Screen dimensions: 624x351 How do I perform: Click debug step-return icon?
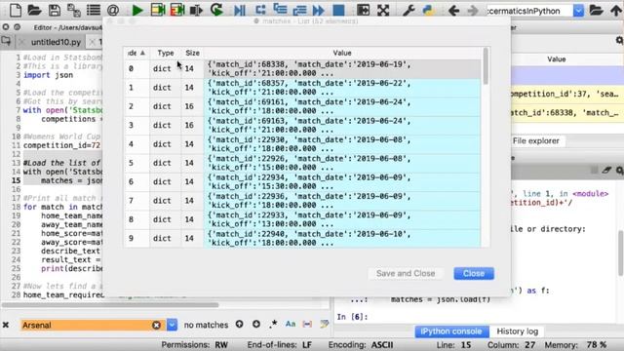point(299,10)
